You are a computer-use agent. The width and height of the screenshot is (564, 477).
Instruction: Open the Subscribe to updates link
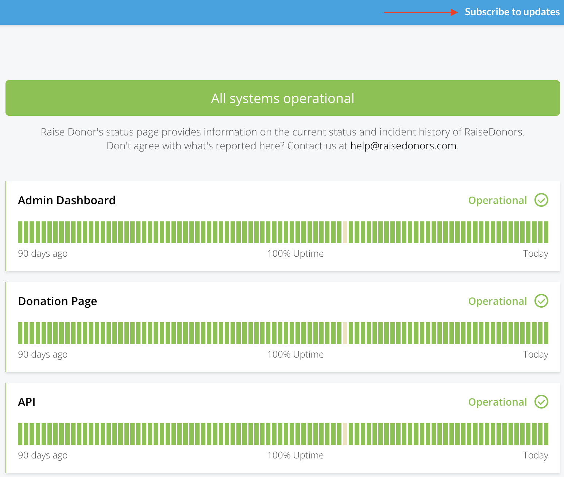pyautogui.click(x=512, y=12)
